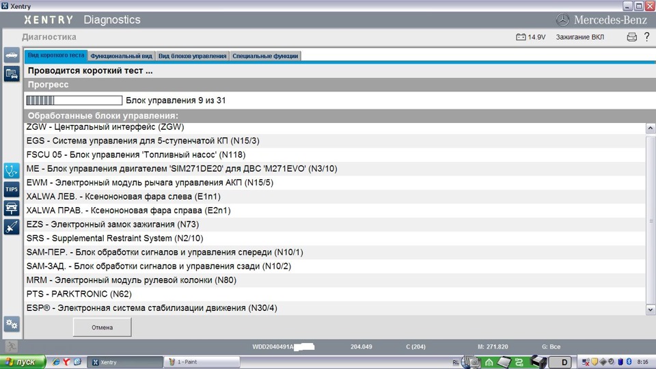Click the short test progress bar
This screenshot has width=656, height=369.
(74, 100)
